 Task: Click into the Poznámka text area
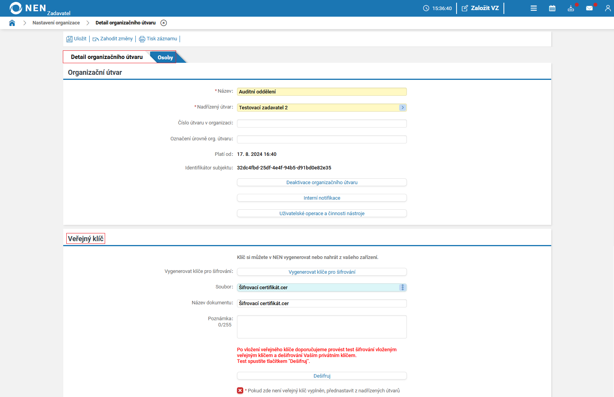[x=322, y=327]
